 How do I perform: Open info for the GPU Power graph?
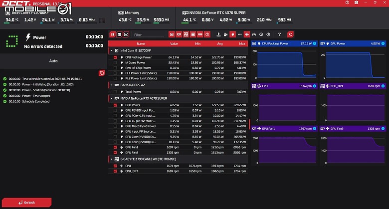(383, 43)
